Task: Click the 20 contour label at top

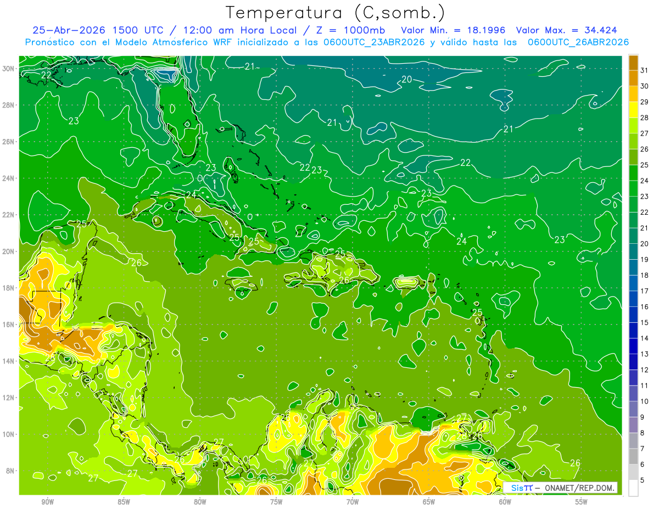Action: pyautogui.click(x=406, y=79)
